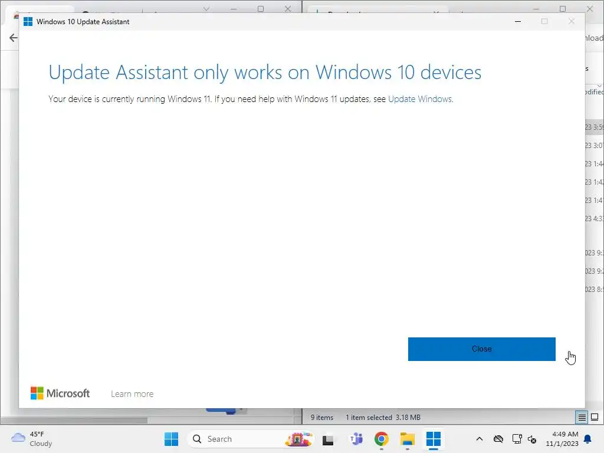Click the '1 item selected 3.18 MB' status text
The height and width of the screenshot is (453, 604).
pos(383,417)
